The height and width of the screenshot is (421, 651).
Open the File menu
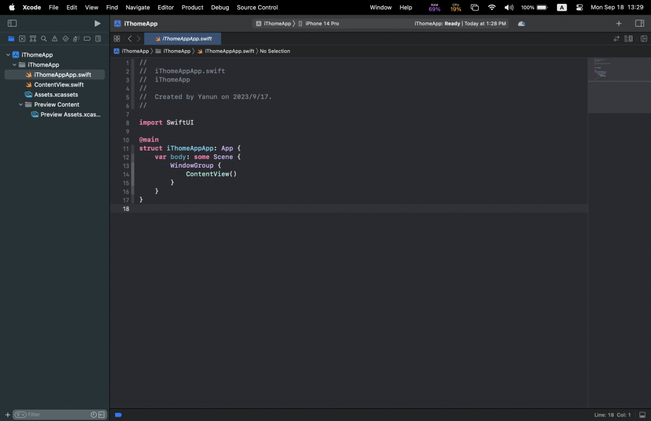point(53,8)
